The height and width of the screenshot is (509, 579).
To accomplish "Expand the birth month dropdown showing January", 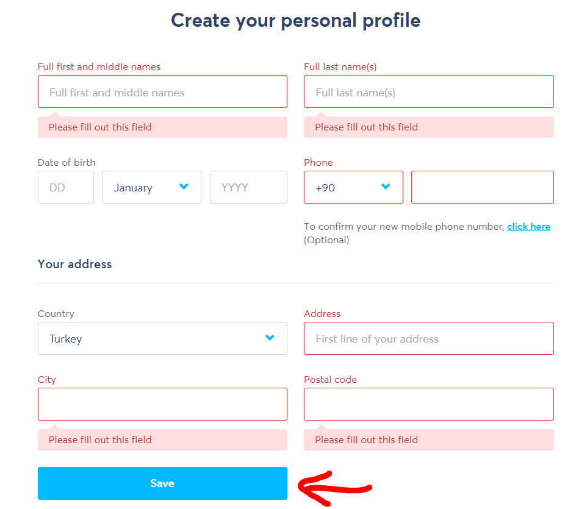I will tap(151, 187).
